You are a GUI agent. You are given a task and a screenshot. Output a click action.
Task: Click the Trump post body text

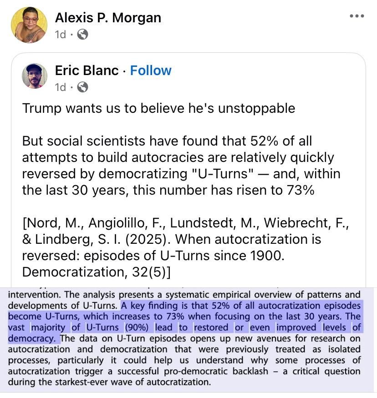coord(159,108)
